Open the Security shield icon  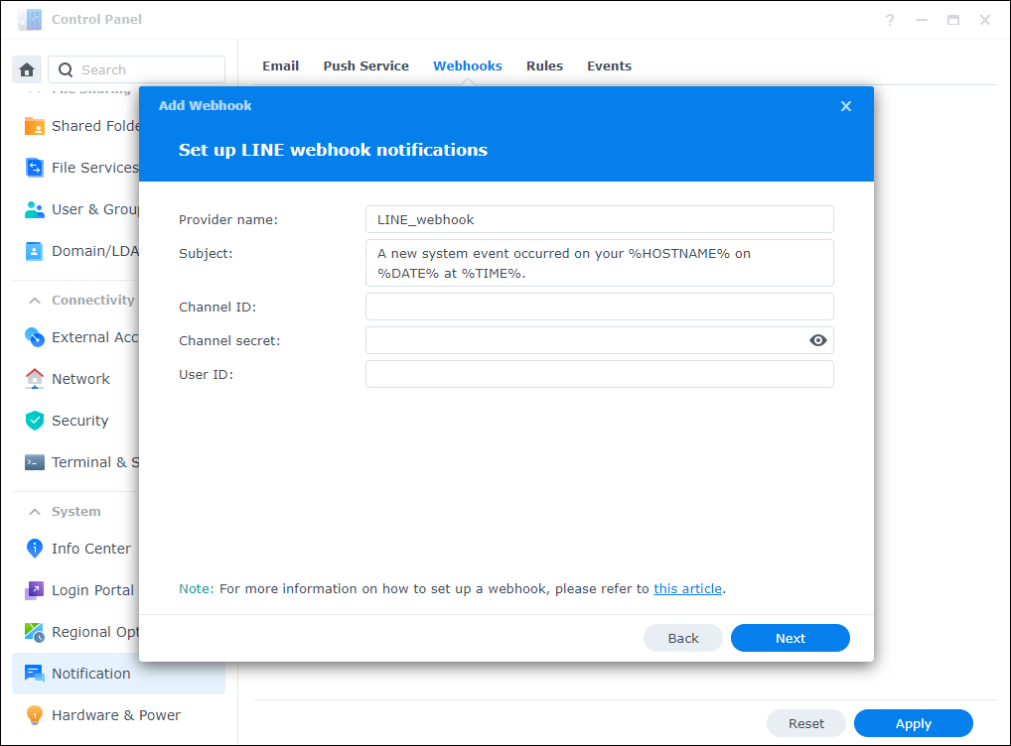click(34, 421)
